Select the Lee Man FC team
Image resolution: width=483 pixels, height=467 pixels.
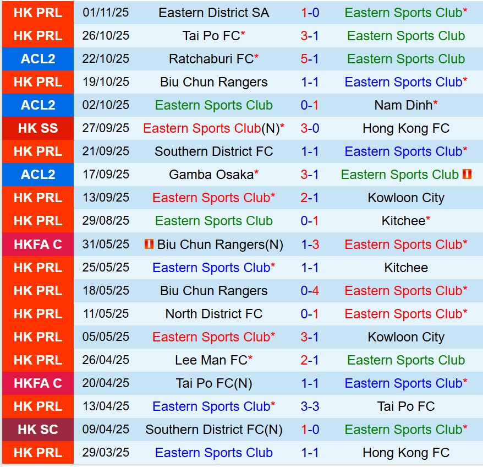pos(211,360)
